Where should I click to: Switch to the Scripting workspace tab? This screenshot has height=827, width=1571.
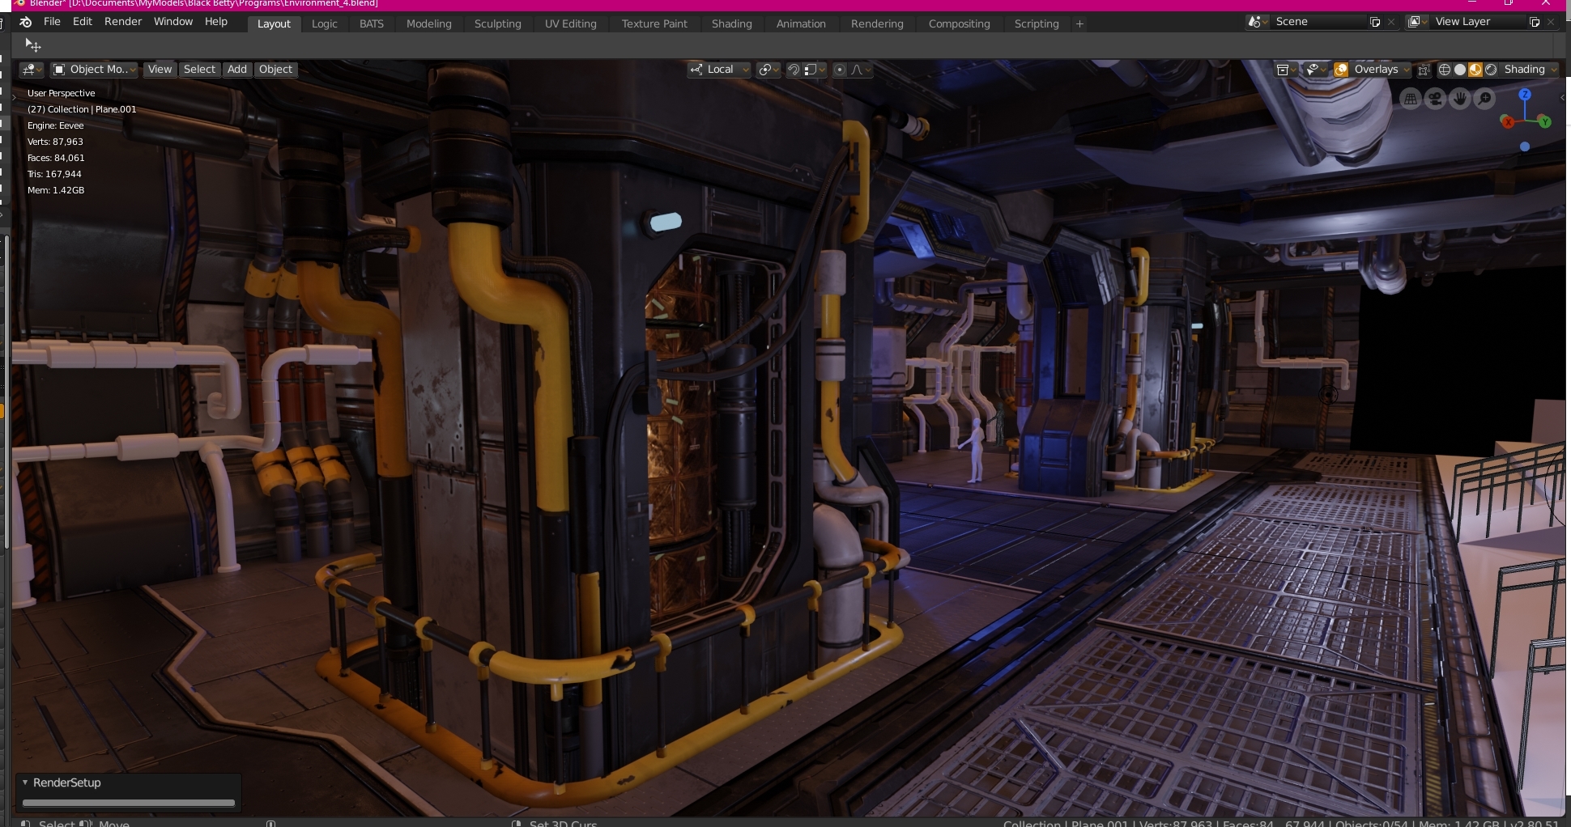coord(1037,24)
